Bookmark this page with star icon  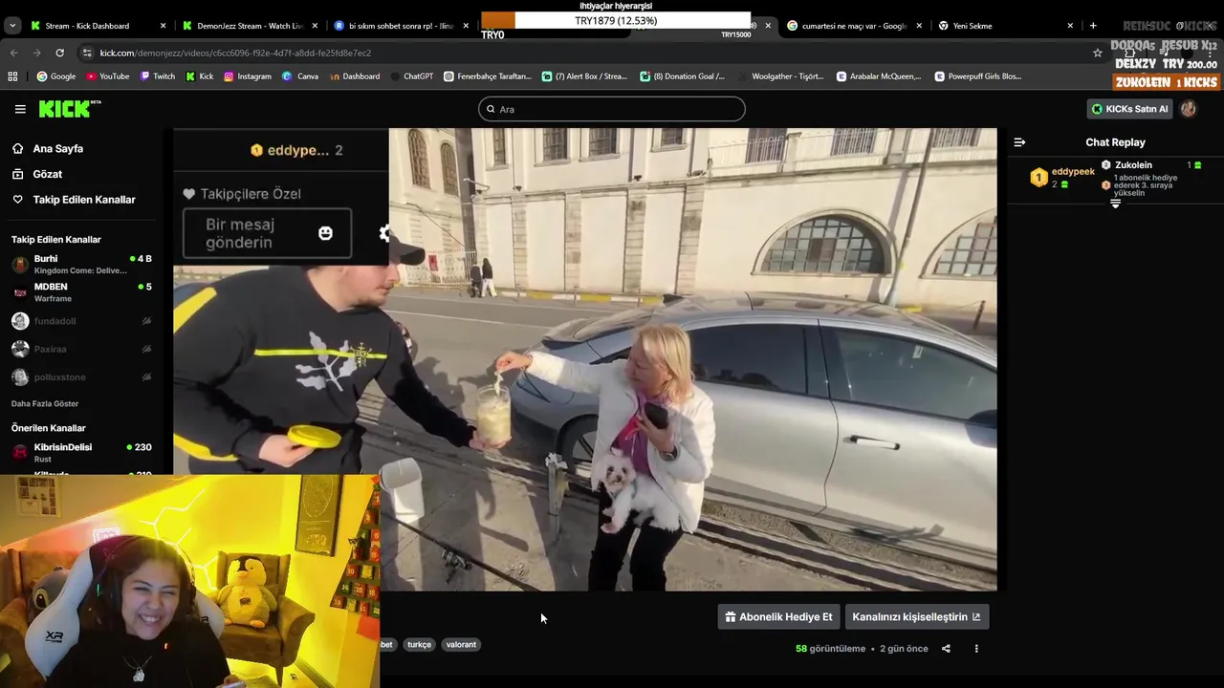(x=1098, y=53)
